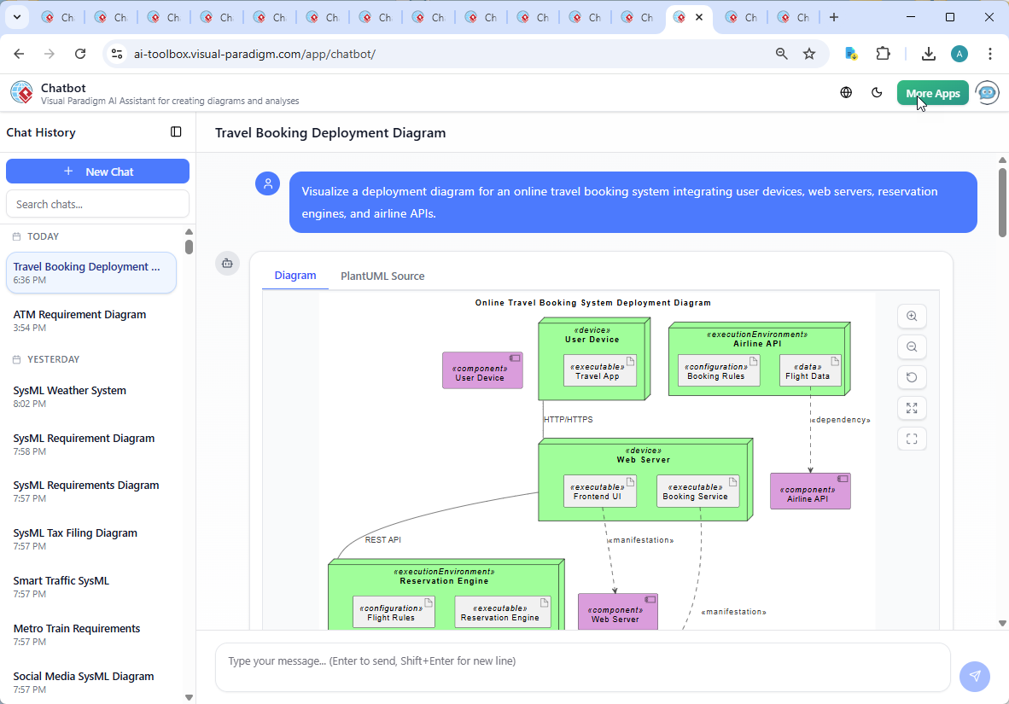The width and height of the screenshot is (1009, 704).
Task: Toggle dark mode with the moon icon
Action: point(877,93)
